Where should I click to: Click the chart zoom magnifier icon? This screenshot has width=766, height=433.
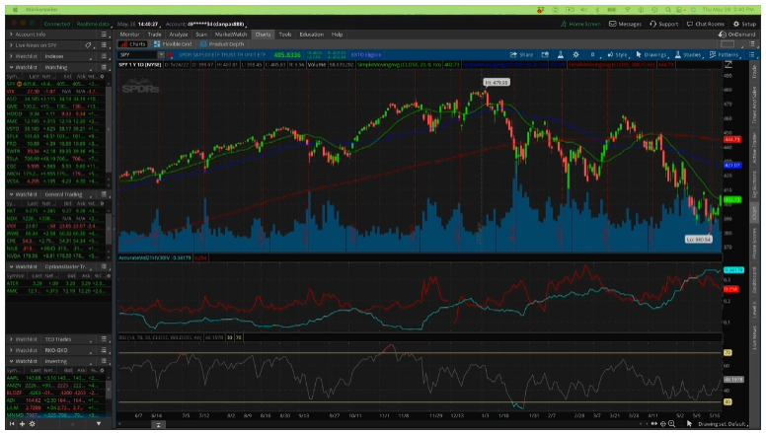tap(671, 424)
